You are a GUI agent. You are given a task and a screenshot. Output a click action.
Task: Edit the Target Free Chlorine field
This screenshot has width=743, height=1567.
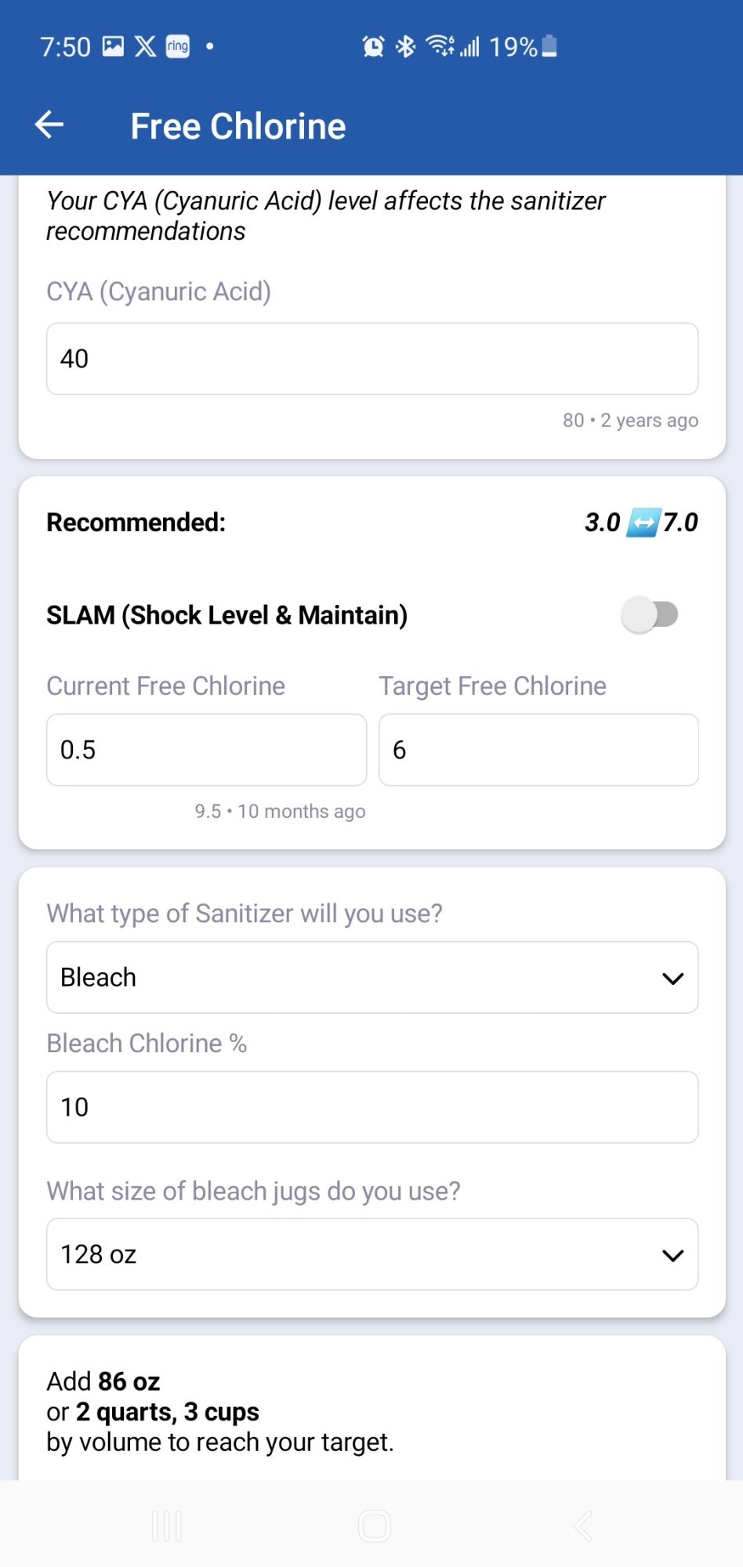(539, 750)
